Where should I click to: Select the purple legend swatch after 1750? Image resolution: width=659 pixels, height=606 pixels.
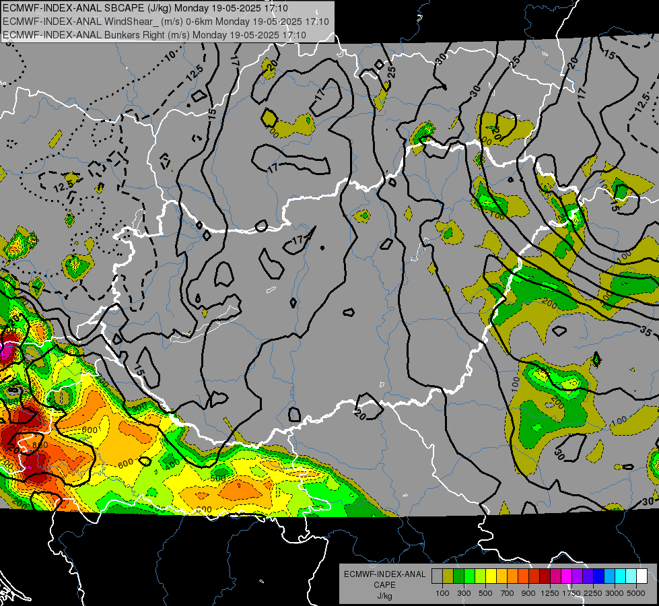pyautogui.click(x=578, y=576)
